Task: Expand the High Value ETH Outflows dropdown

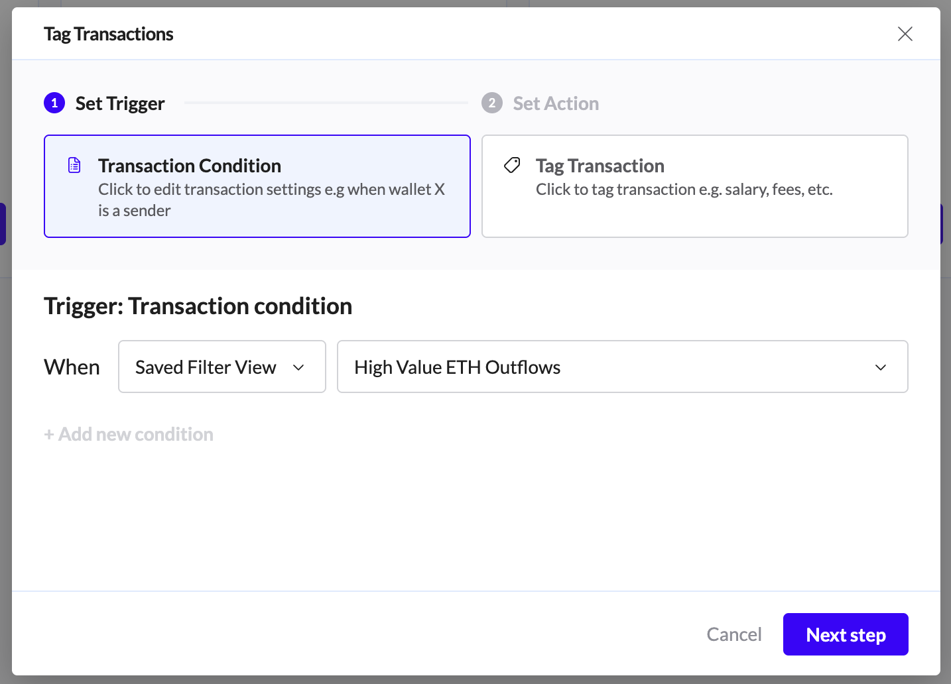Action: [622, 367]
